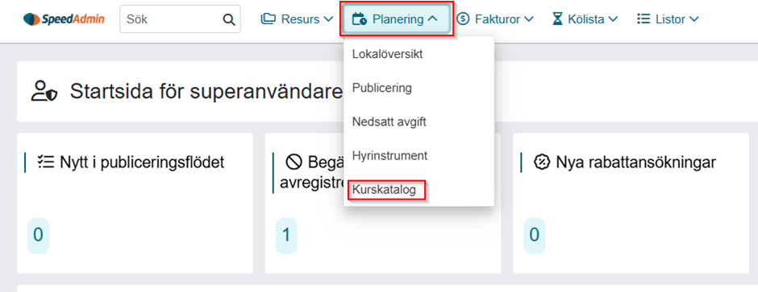Click the 0 count under Nytt i publiceringsflödet
The height and width of the screenshot is (292, 758).
(38, 236)
